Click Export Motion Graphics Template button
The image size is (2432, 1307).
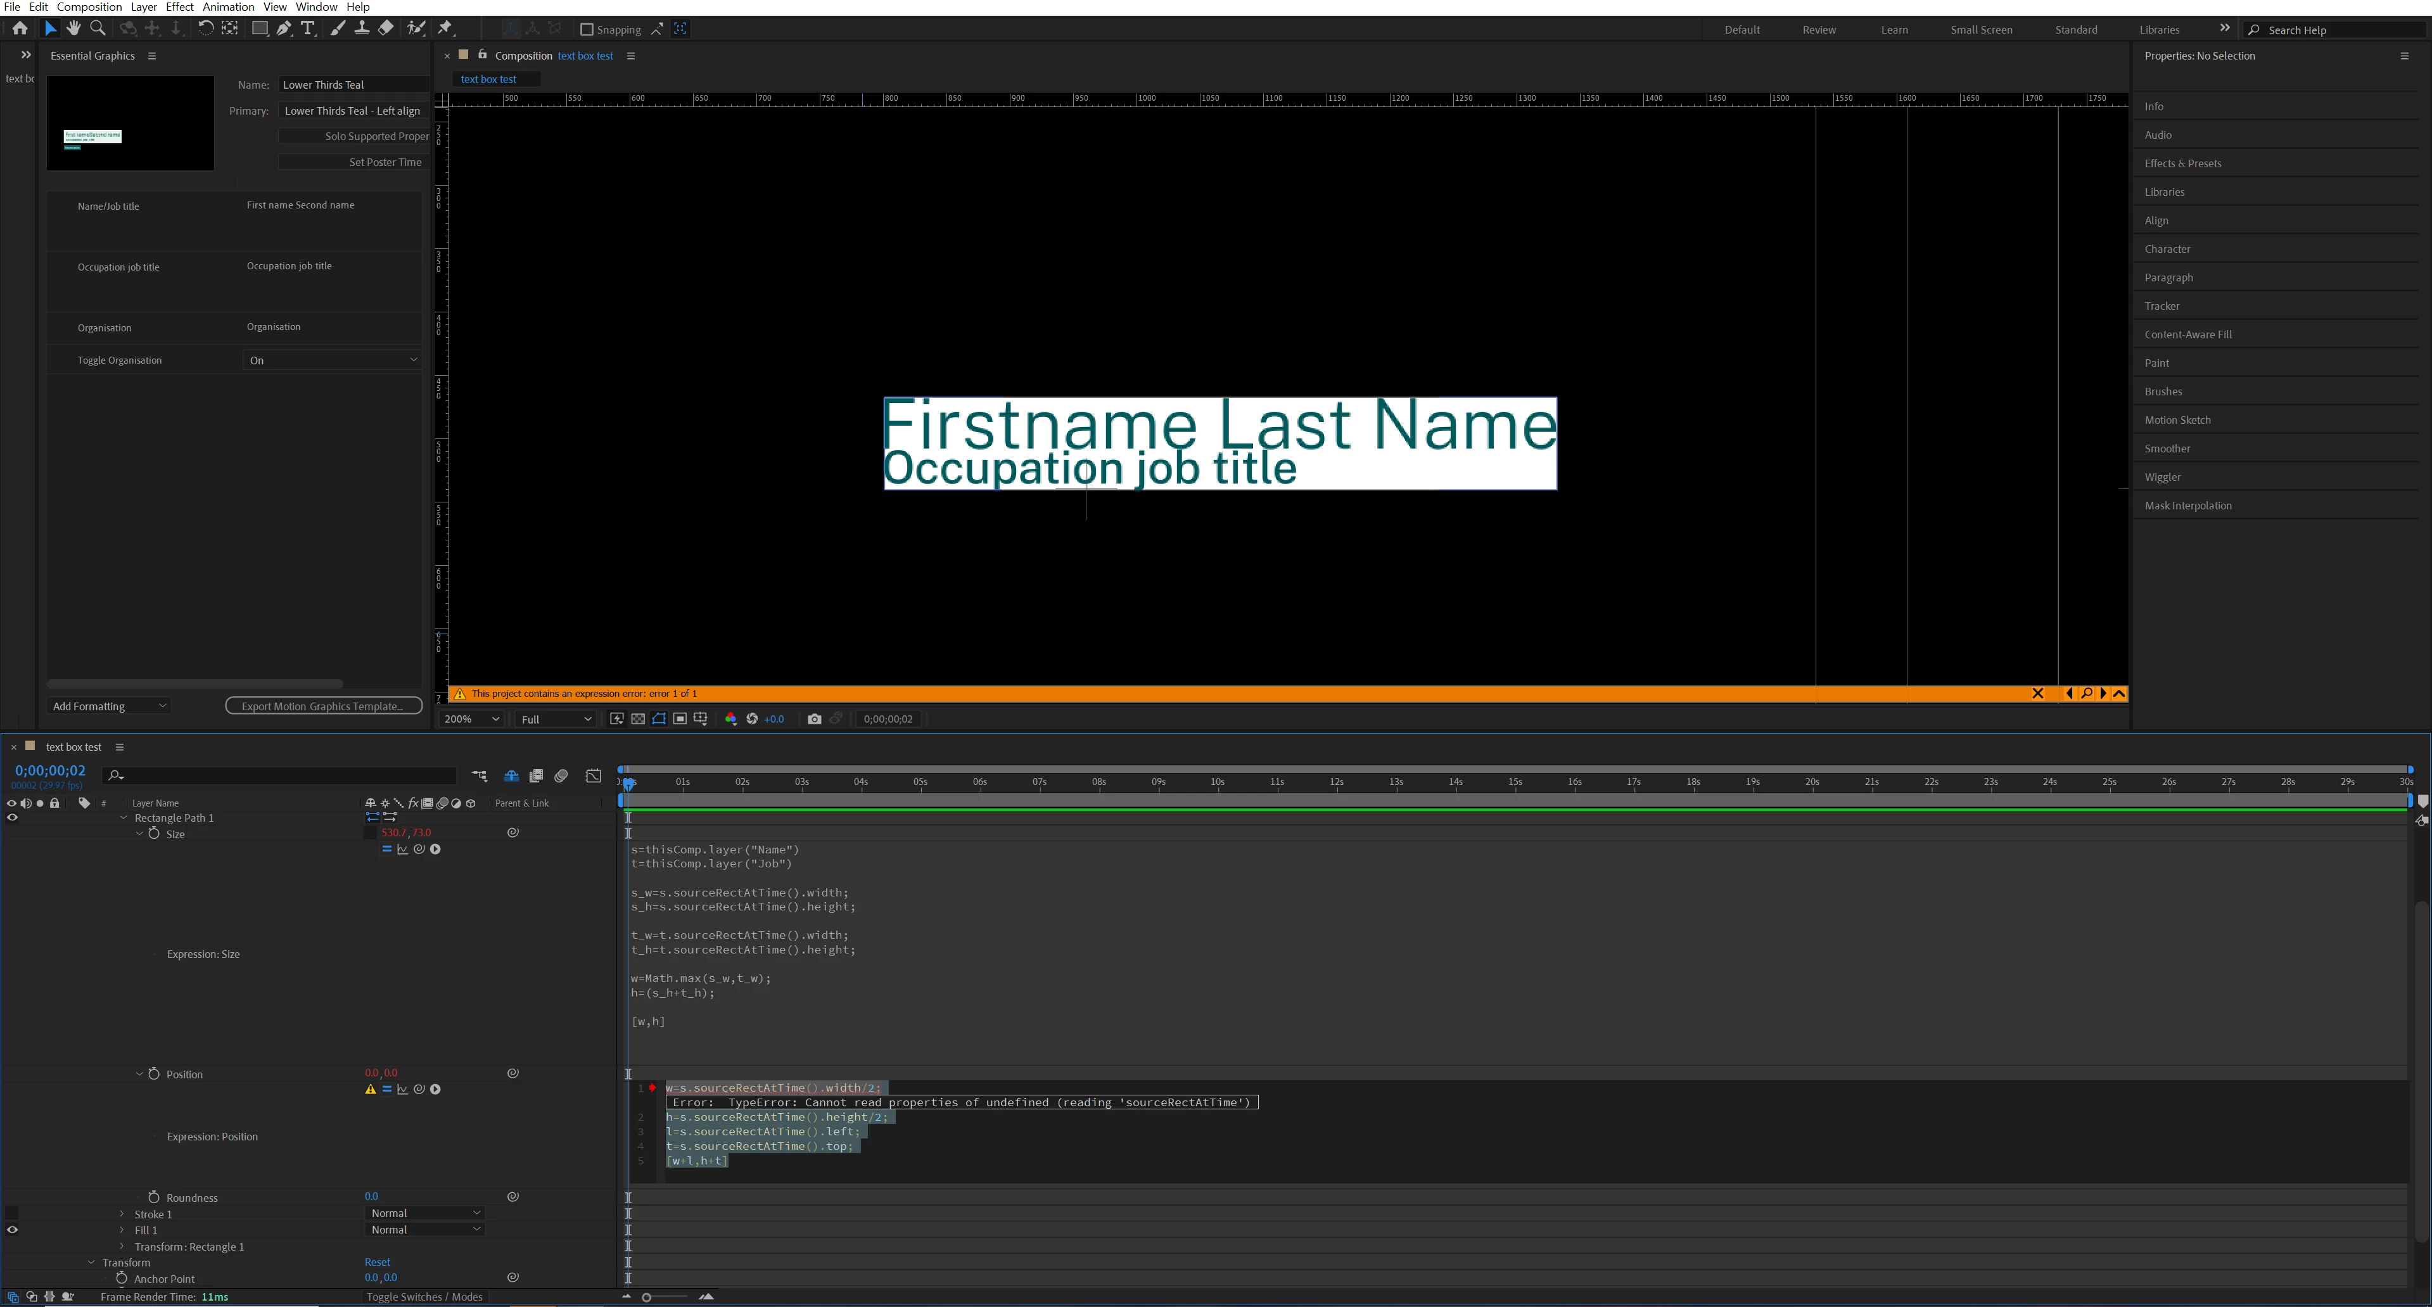(x=323, y=705)
